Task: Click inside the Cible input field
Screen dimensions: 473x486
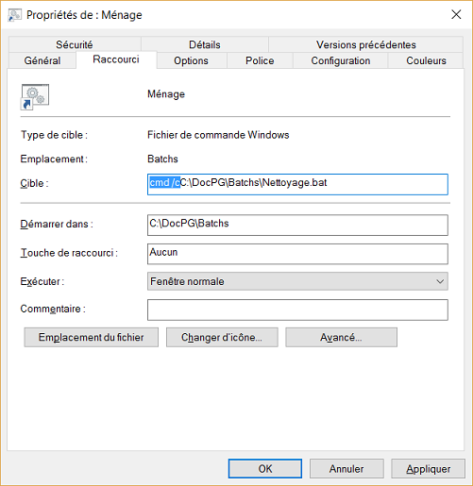Action: tap(297, 184)
